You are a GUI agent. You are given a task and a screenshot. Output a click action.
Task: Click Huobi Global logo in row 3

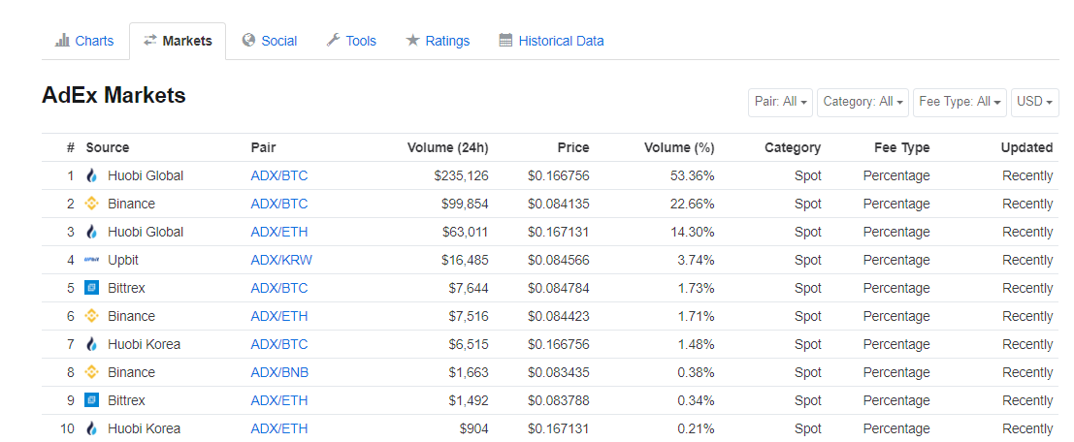[x=92, y=232]
